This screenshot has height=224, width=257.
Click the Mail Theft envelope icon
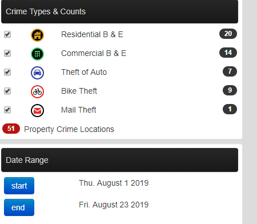37,110
